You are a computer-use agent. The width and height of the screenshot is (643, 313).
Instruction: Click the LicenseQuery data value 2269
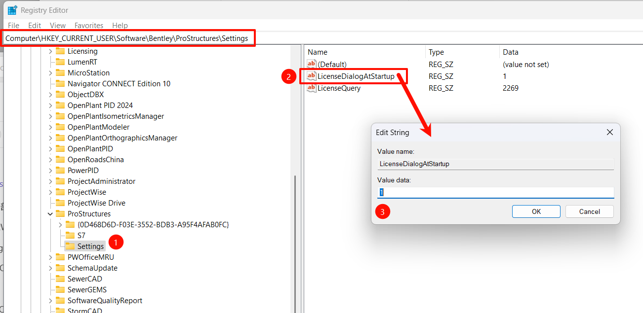tap(511, 88)
